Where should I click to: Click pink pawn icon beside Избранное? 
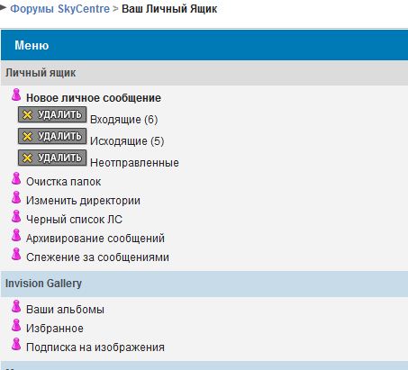point(16,325)
